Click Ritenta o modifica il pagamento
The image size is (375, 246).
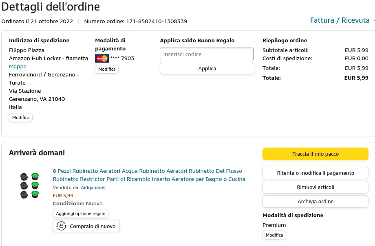(x=315, y=173)
